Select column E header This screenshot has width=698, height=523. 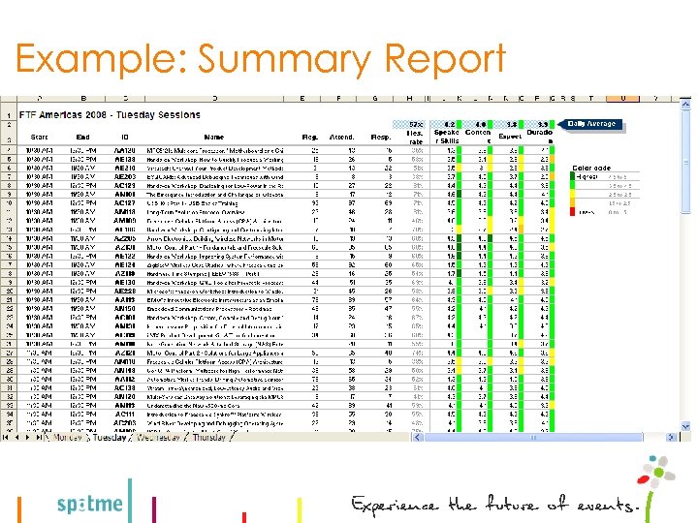pos(302,98)
